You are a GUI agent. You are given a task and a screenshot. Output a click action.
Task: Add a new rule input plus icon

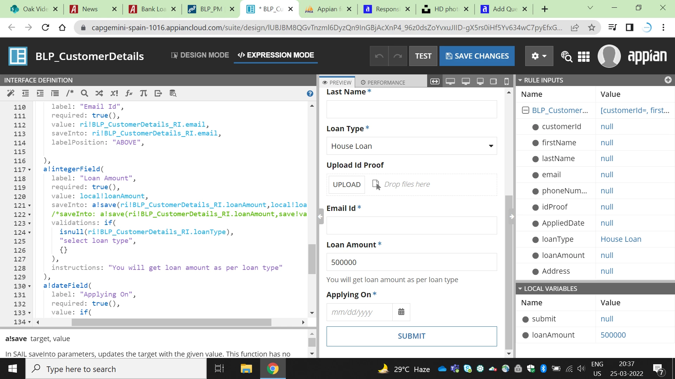tap(668, 80)
